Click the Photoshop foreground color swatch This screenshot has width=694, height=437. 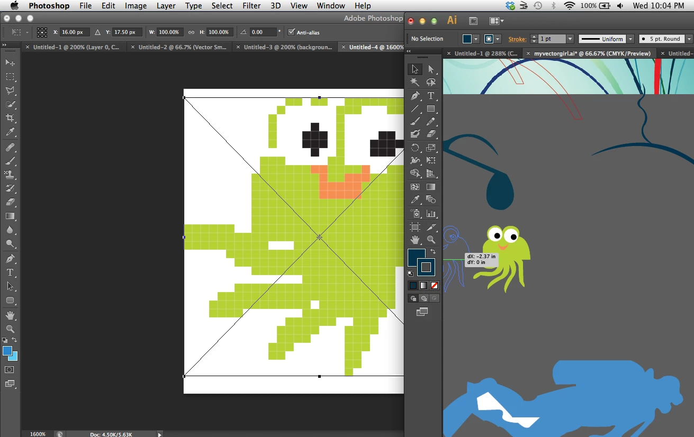coord(7,351)
